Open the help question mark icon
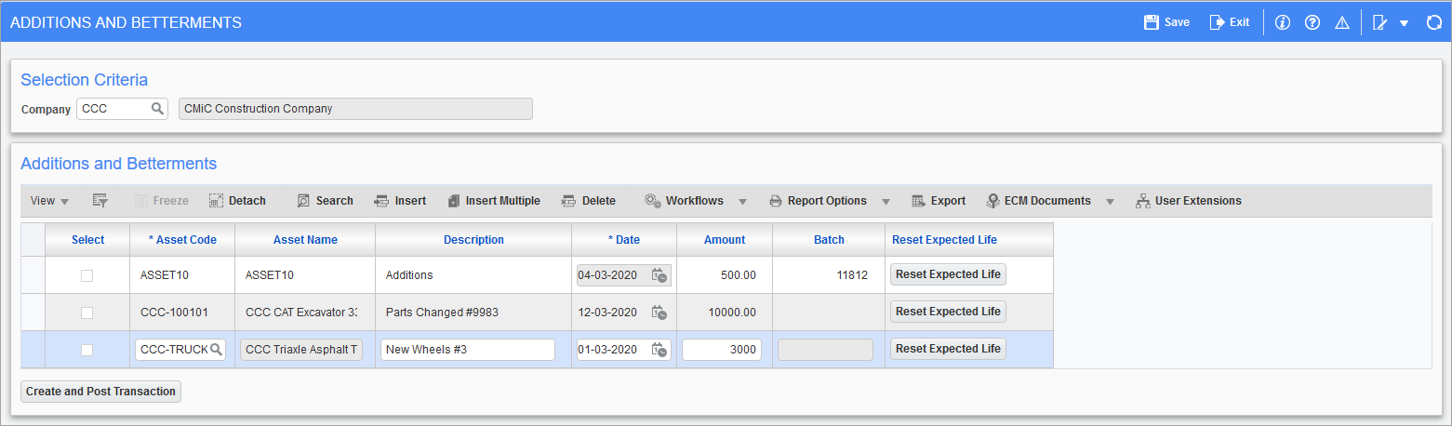Screen dimensions: 1452x426 tap(1312, 22)
